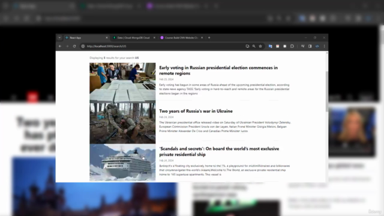This screenshot has width=384, height=216.
Task: Open the blue translate extension icon
Action: coord(271,46)
